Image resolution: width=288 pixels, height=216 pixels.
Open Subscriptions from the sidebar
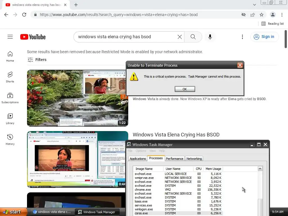(x=10, y=98)
